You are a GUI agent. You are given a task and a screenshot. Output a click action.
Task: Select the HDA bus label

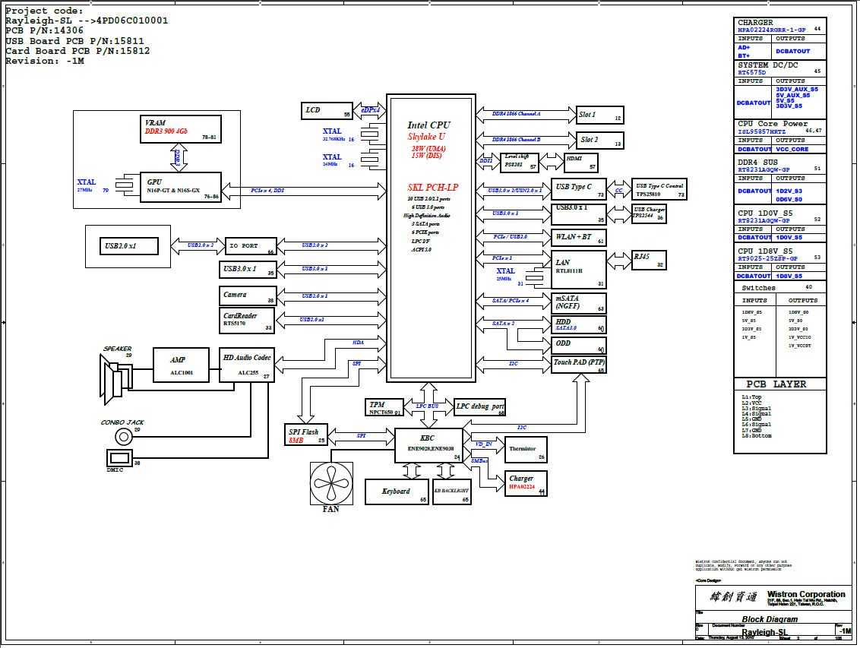(x=358, y=342)
